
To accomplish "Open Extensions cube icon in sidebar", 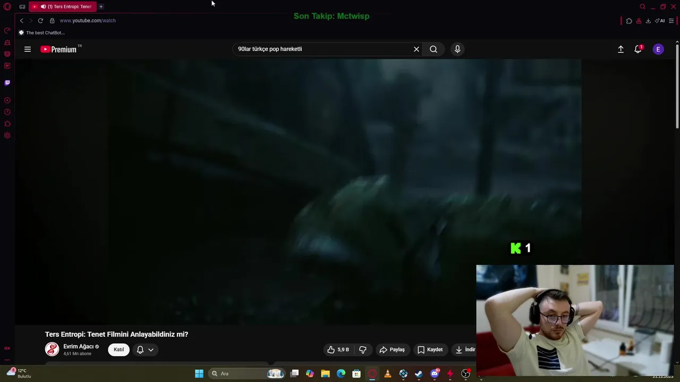I will tap(7, 124).
